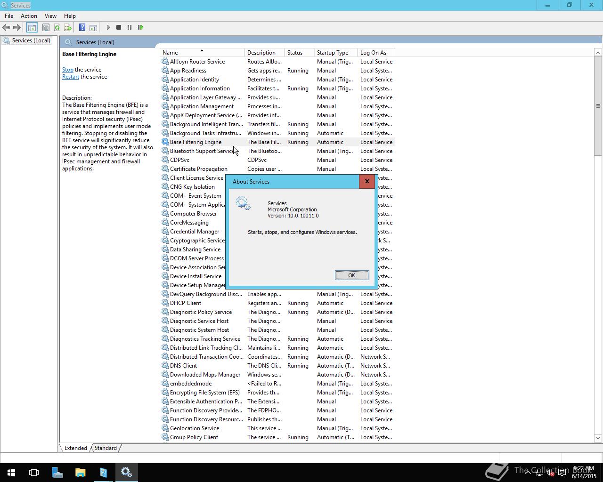Click OK in About Services dialog
Viewport: 603px width, 482px height.
click(x=352, y=275)
